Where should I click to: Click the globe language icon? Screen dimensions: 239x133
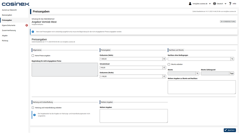coord(215,4)
